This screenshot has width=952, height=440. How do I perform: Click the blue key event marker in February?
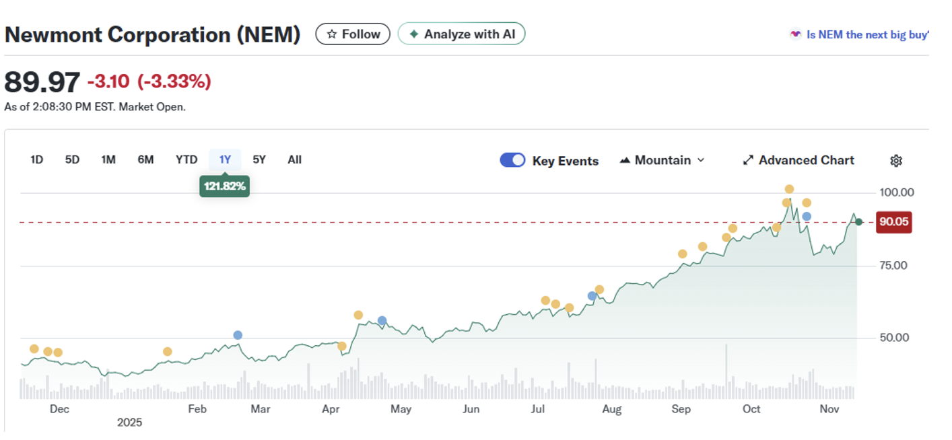(238, 335)
